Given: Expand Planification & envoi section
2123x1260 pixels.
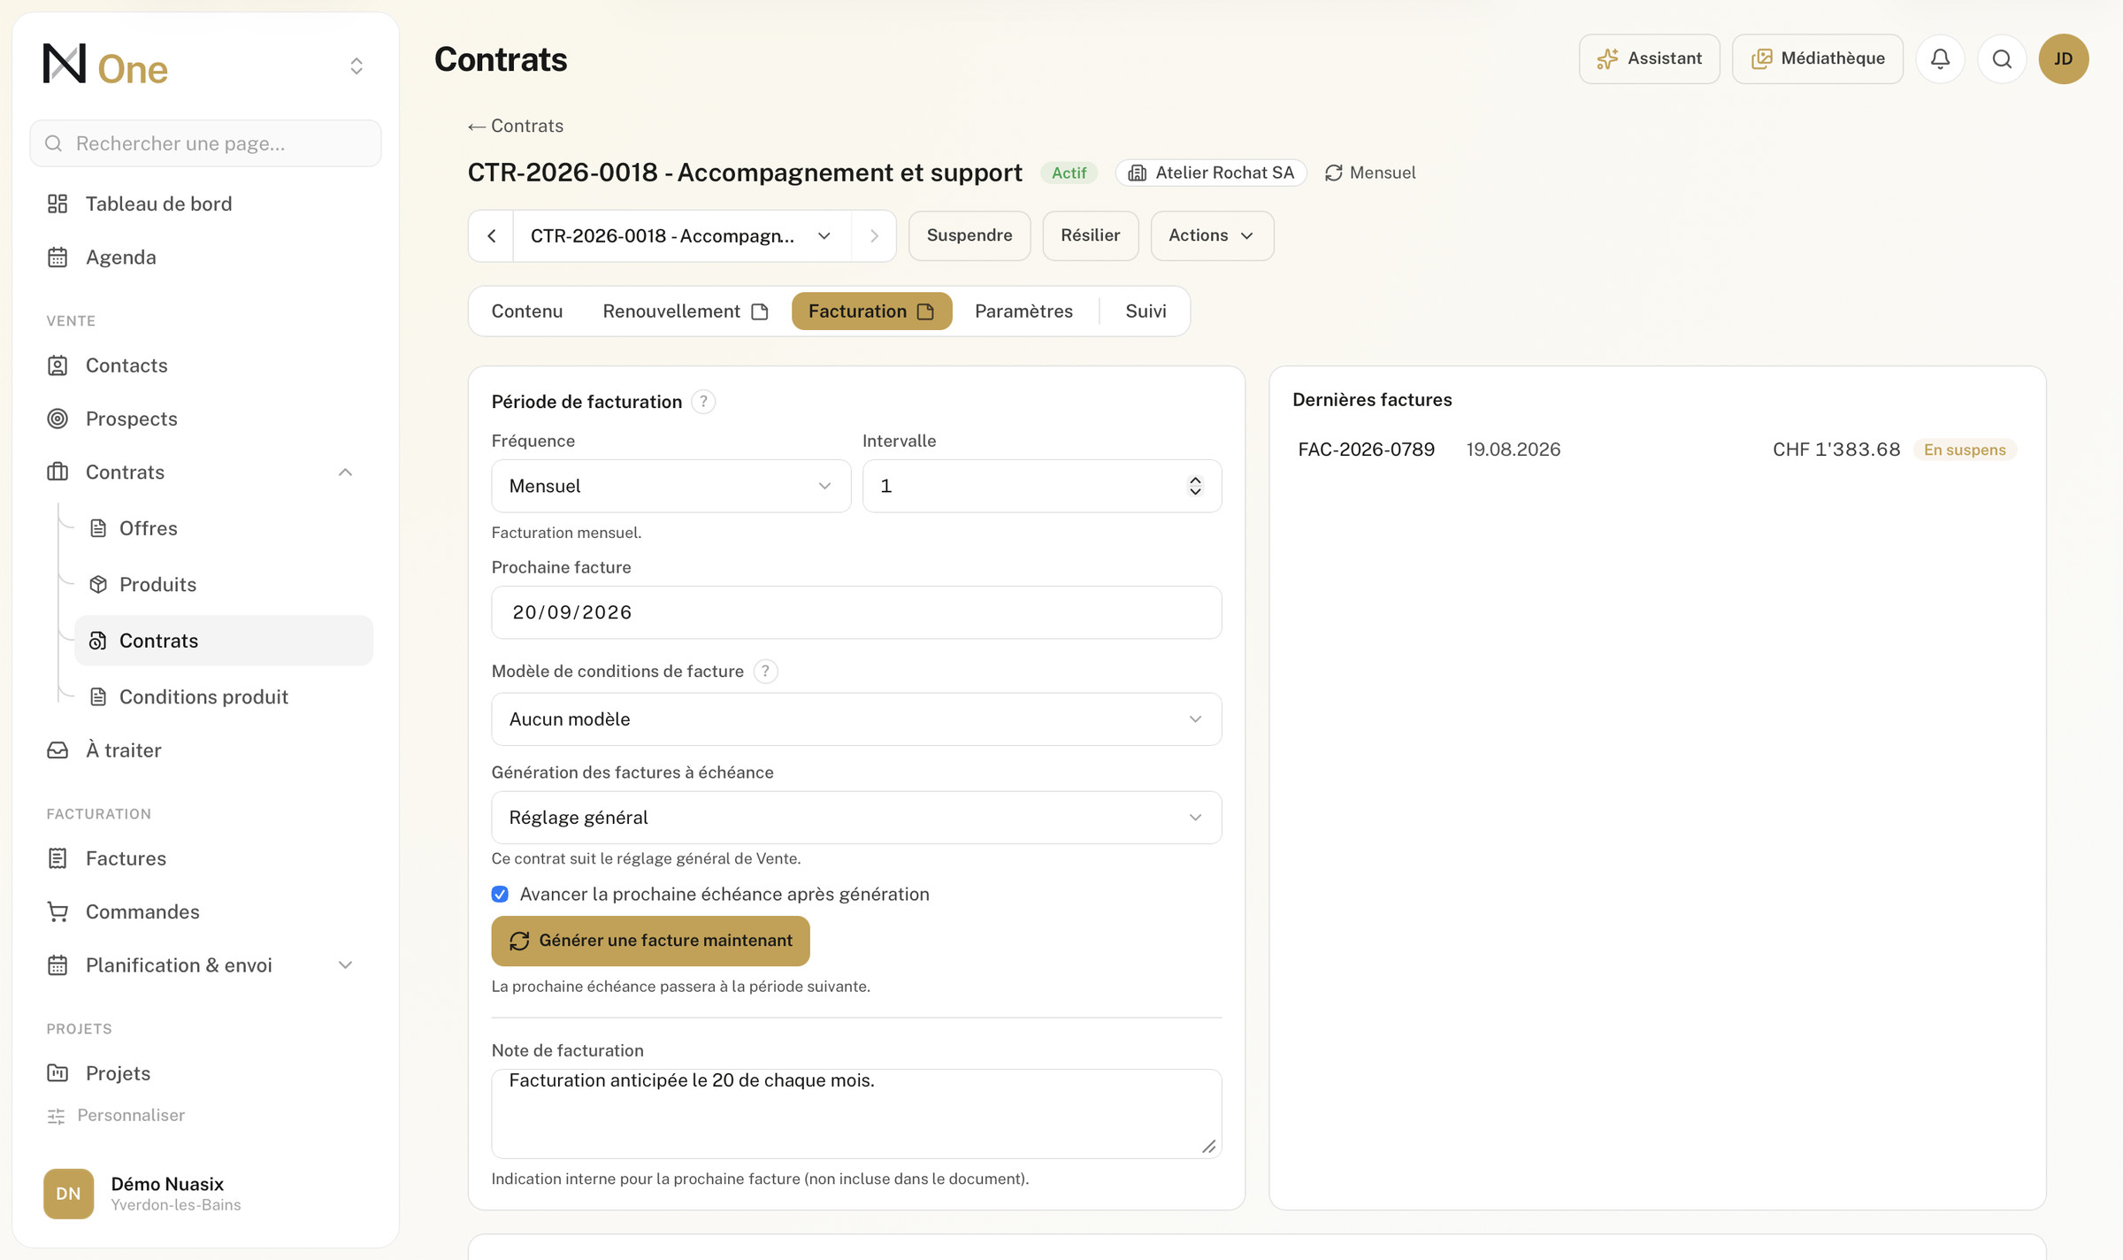Looking at the screenshot, I should point(345,965).
